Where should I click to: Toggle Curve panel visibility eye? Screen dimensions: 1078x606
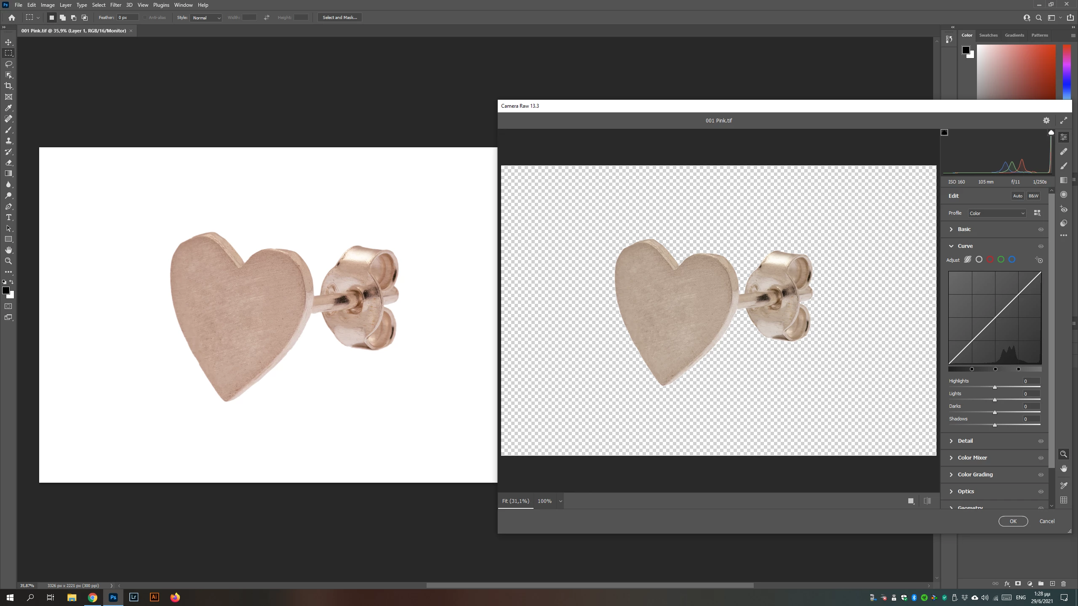coord(1041,246)
